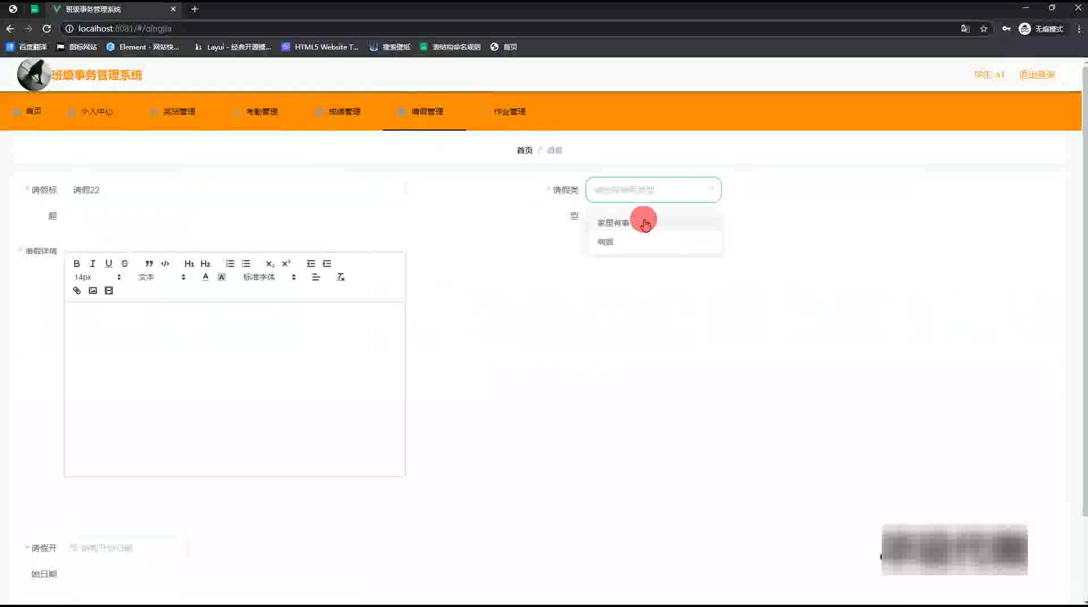Open the 首页 home navigation tab

pyautogui.click(x=27, y=112)
